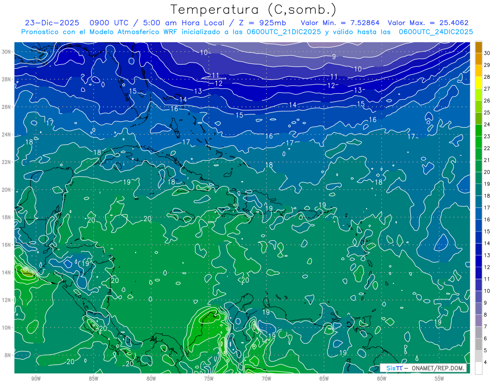The width and height of the screenshot is (498, 384).
Task: Click the "22N" latitude axis label
Action: 7,162
